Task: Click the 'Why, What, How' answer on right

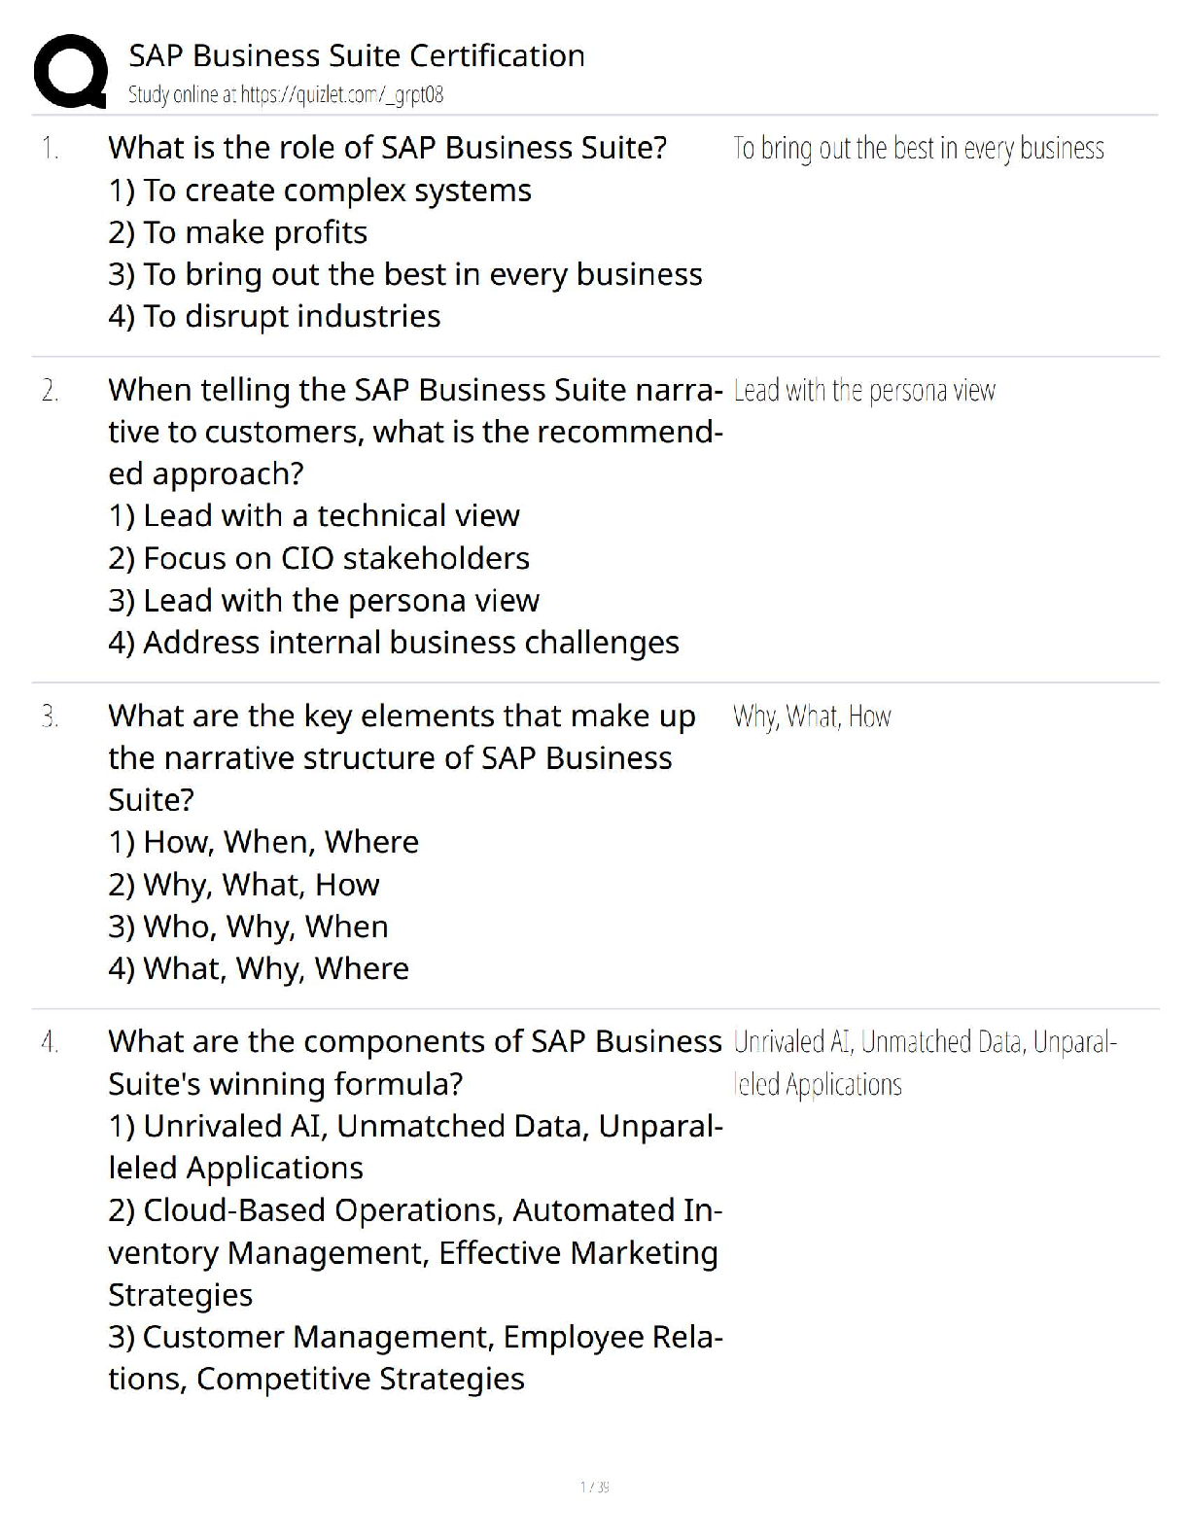Action: pos(812,717)
